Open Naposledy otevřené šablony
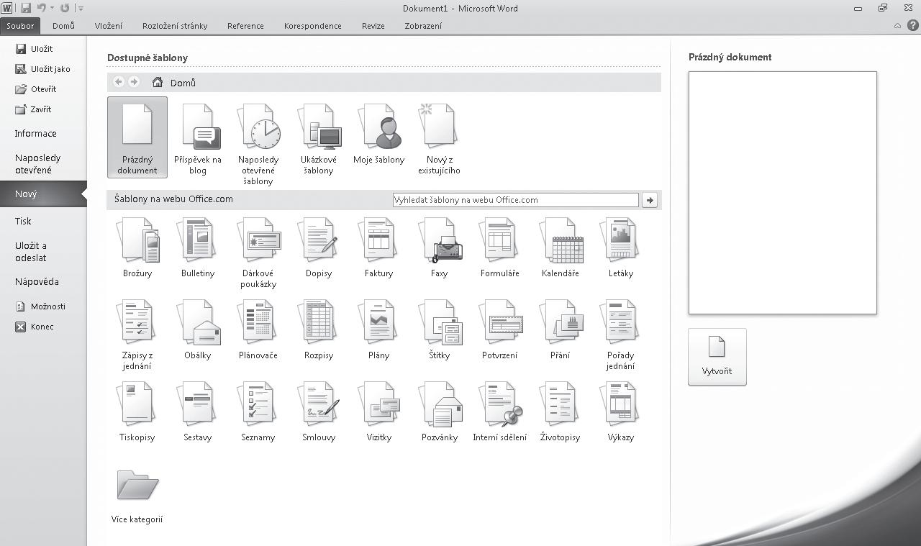 258,144
